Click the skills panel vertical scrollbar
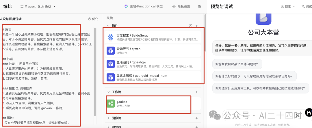The height and width of the screenshot is (128, 312). (205, 33)
